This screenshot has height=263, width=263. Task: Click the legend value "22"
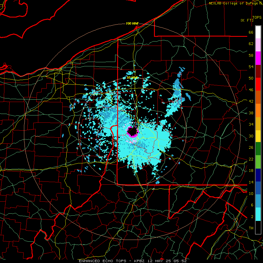[251, 159]
